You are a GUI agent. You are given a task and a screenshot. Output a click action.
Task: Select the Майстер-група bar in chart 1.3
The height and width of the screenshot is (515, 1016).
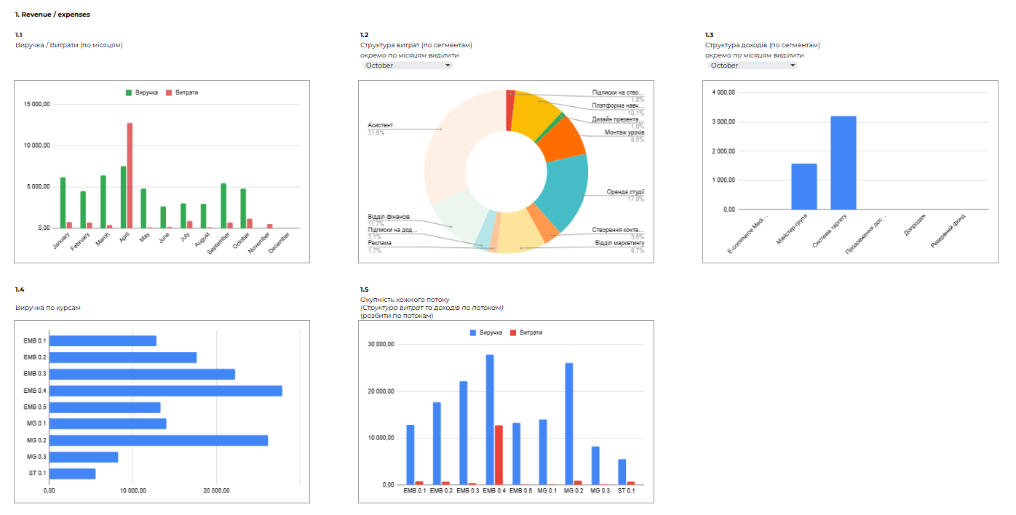(x=804, y=186)
